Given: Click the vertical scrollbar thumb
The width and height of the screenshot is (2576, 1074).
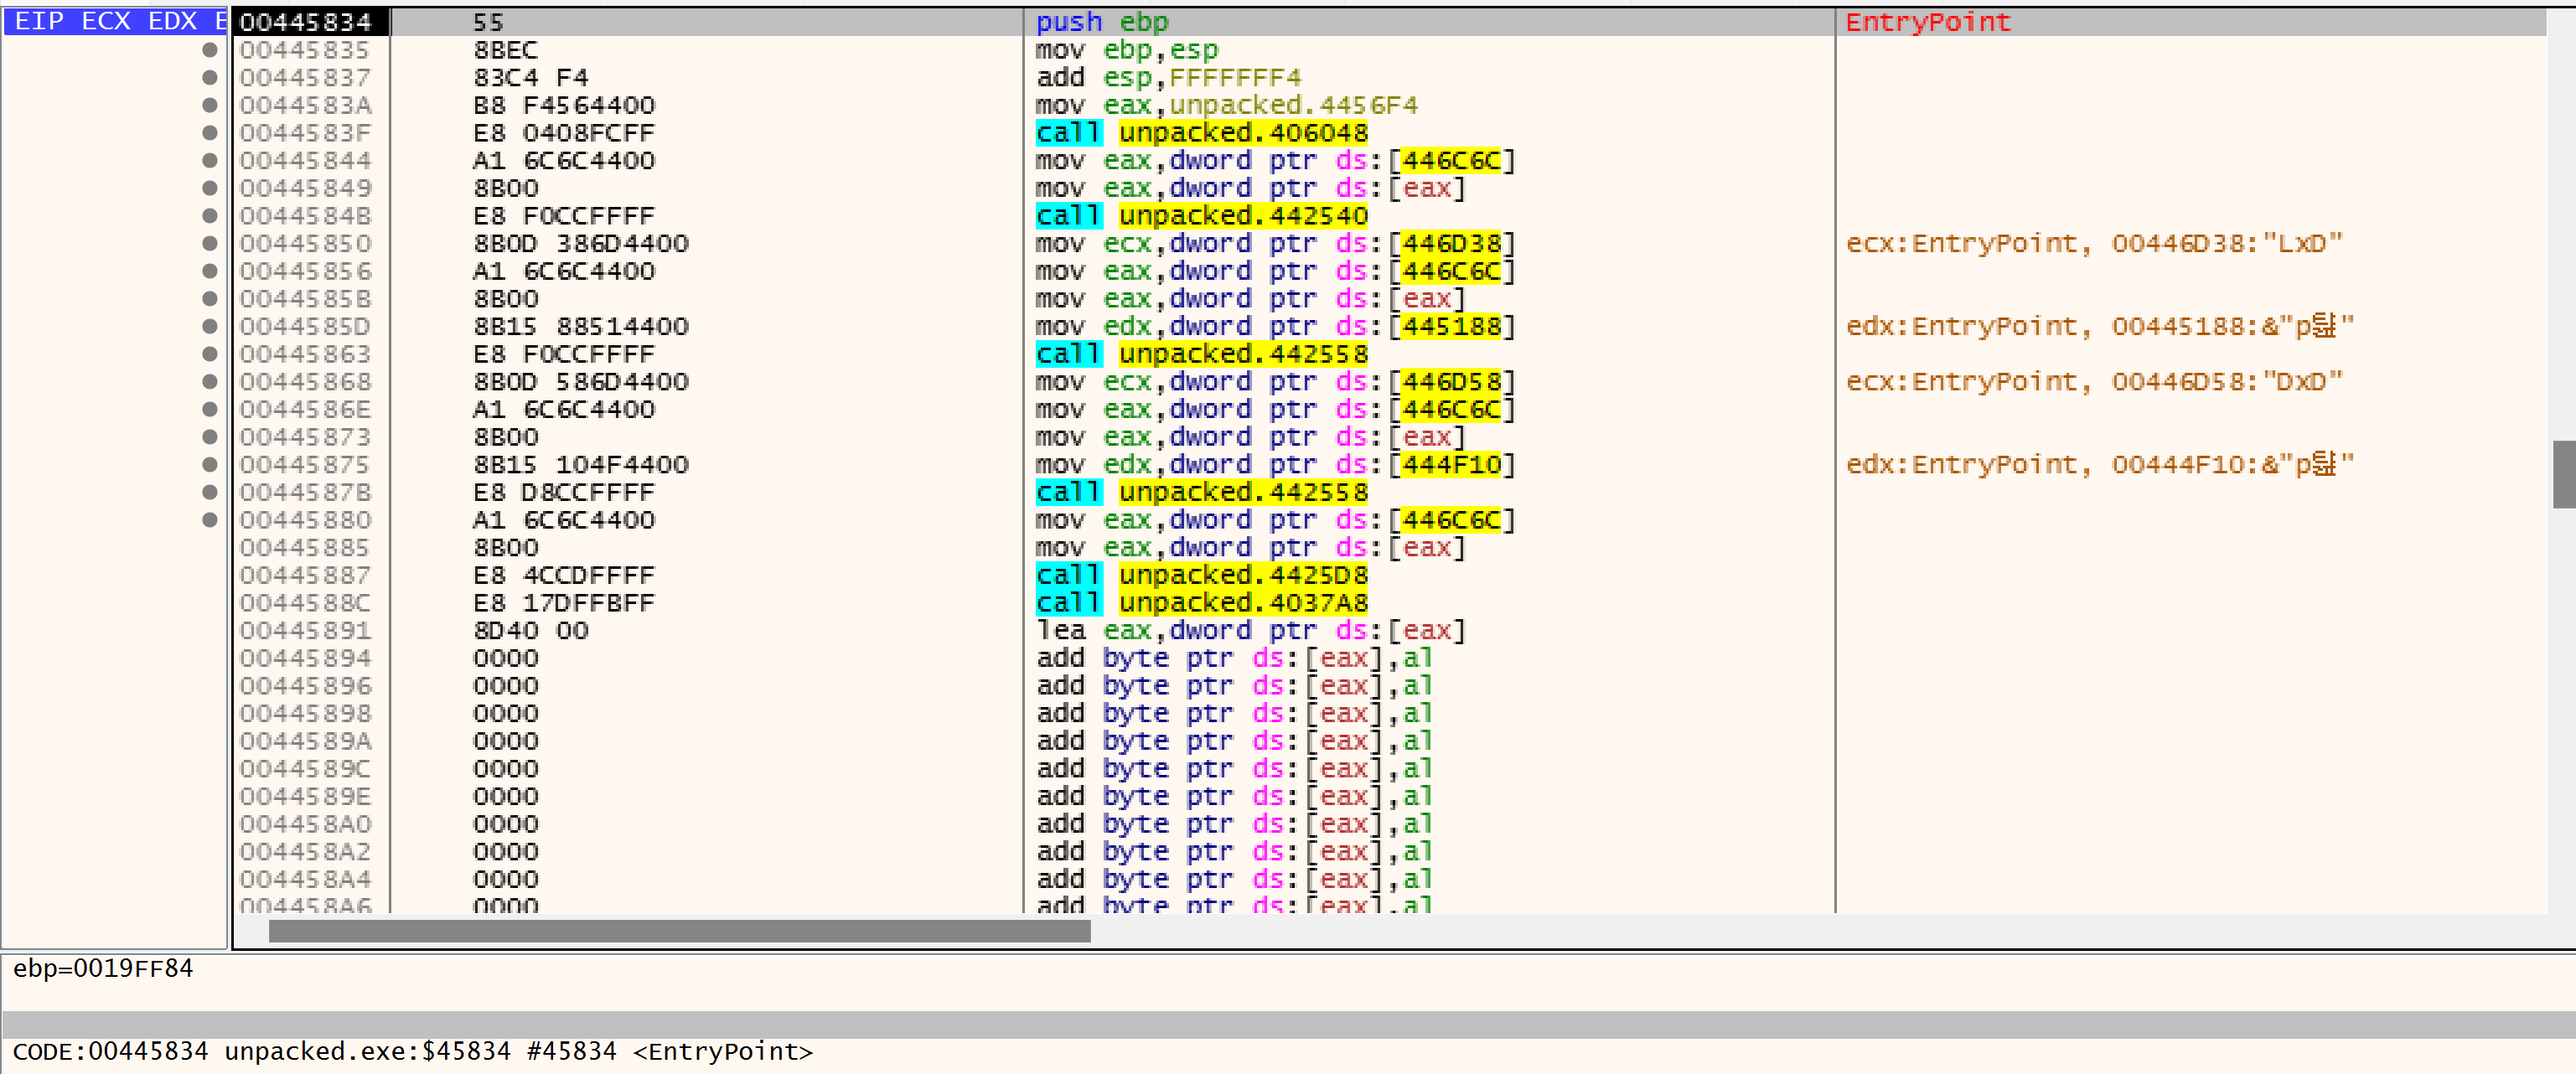Looking at the screenshot, I should point(2563,474).
